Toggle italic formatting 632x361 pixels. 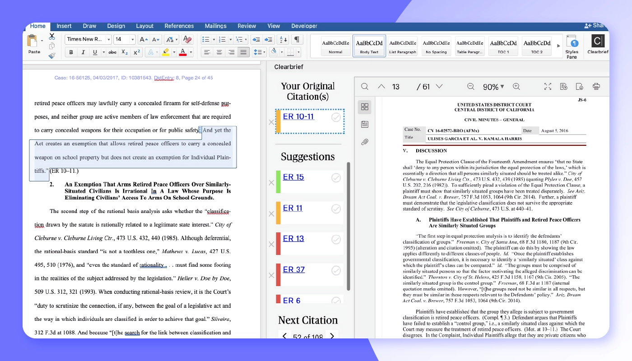click(x=84, y=52)
